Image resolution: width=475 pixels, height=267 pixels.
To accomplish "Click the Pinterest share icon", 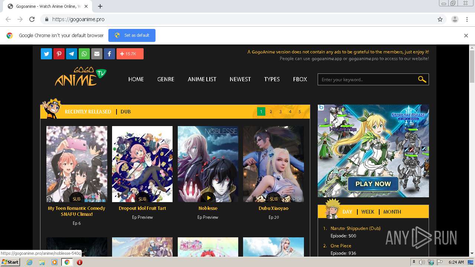I will click(x=59, y=54).
